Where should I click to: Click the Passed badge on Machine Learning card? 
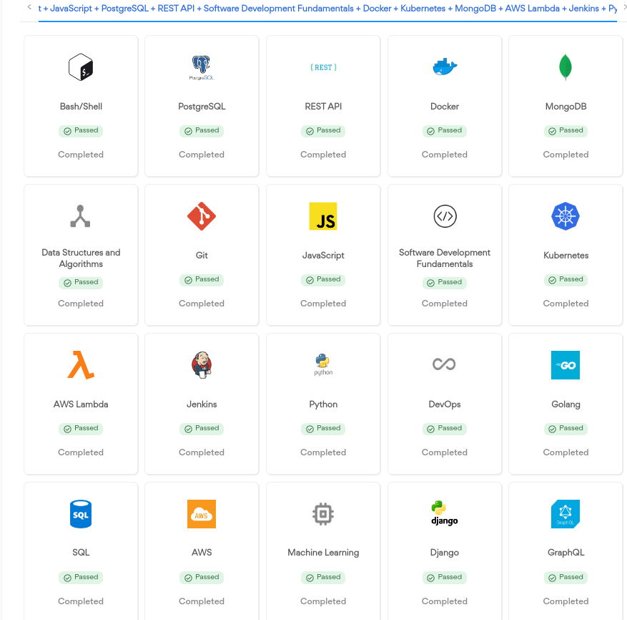[323, 578]
